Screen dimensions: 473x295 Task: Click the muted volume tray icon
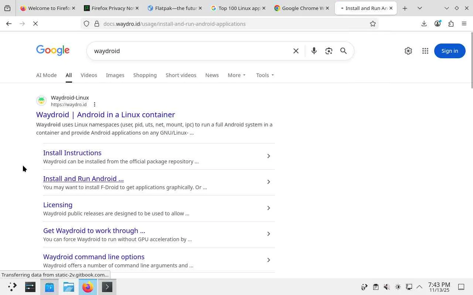click(x=387, y=287)
